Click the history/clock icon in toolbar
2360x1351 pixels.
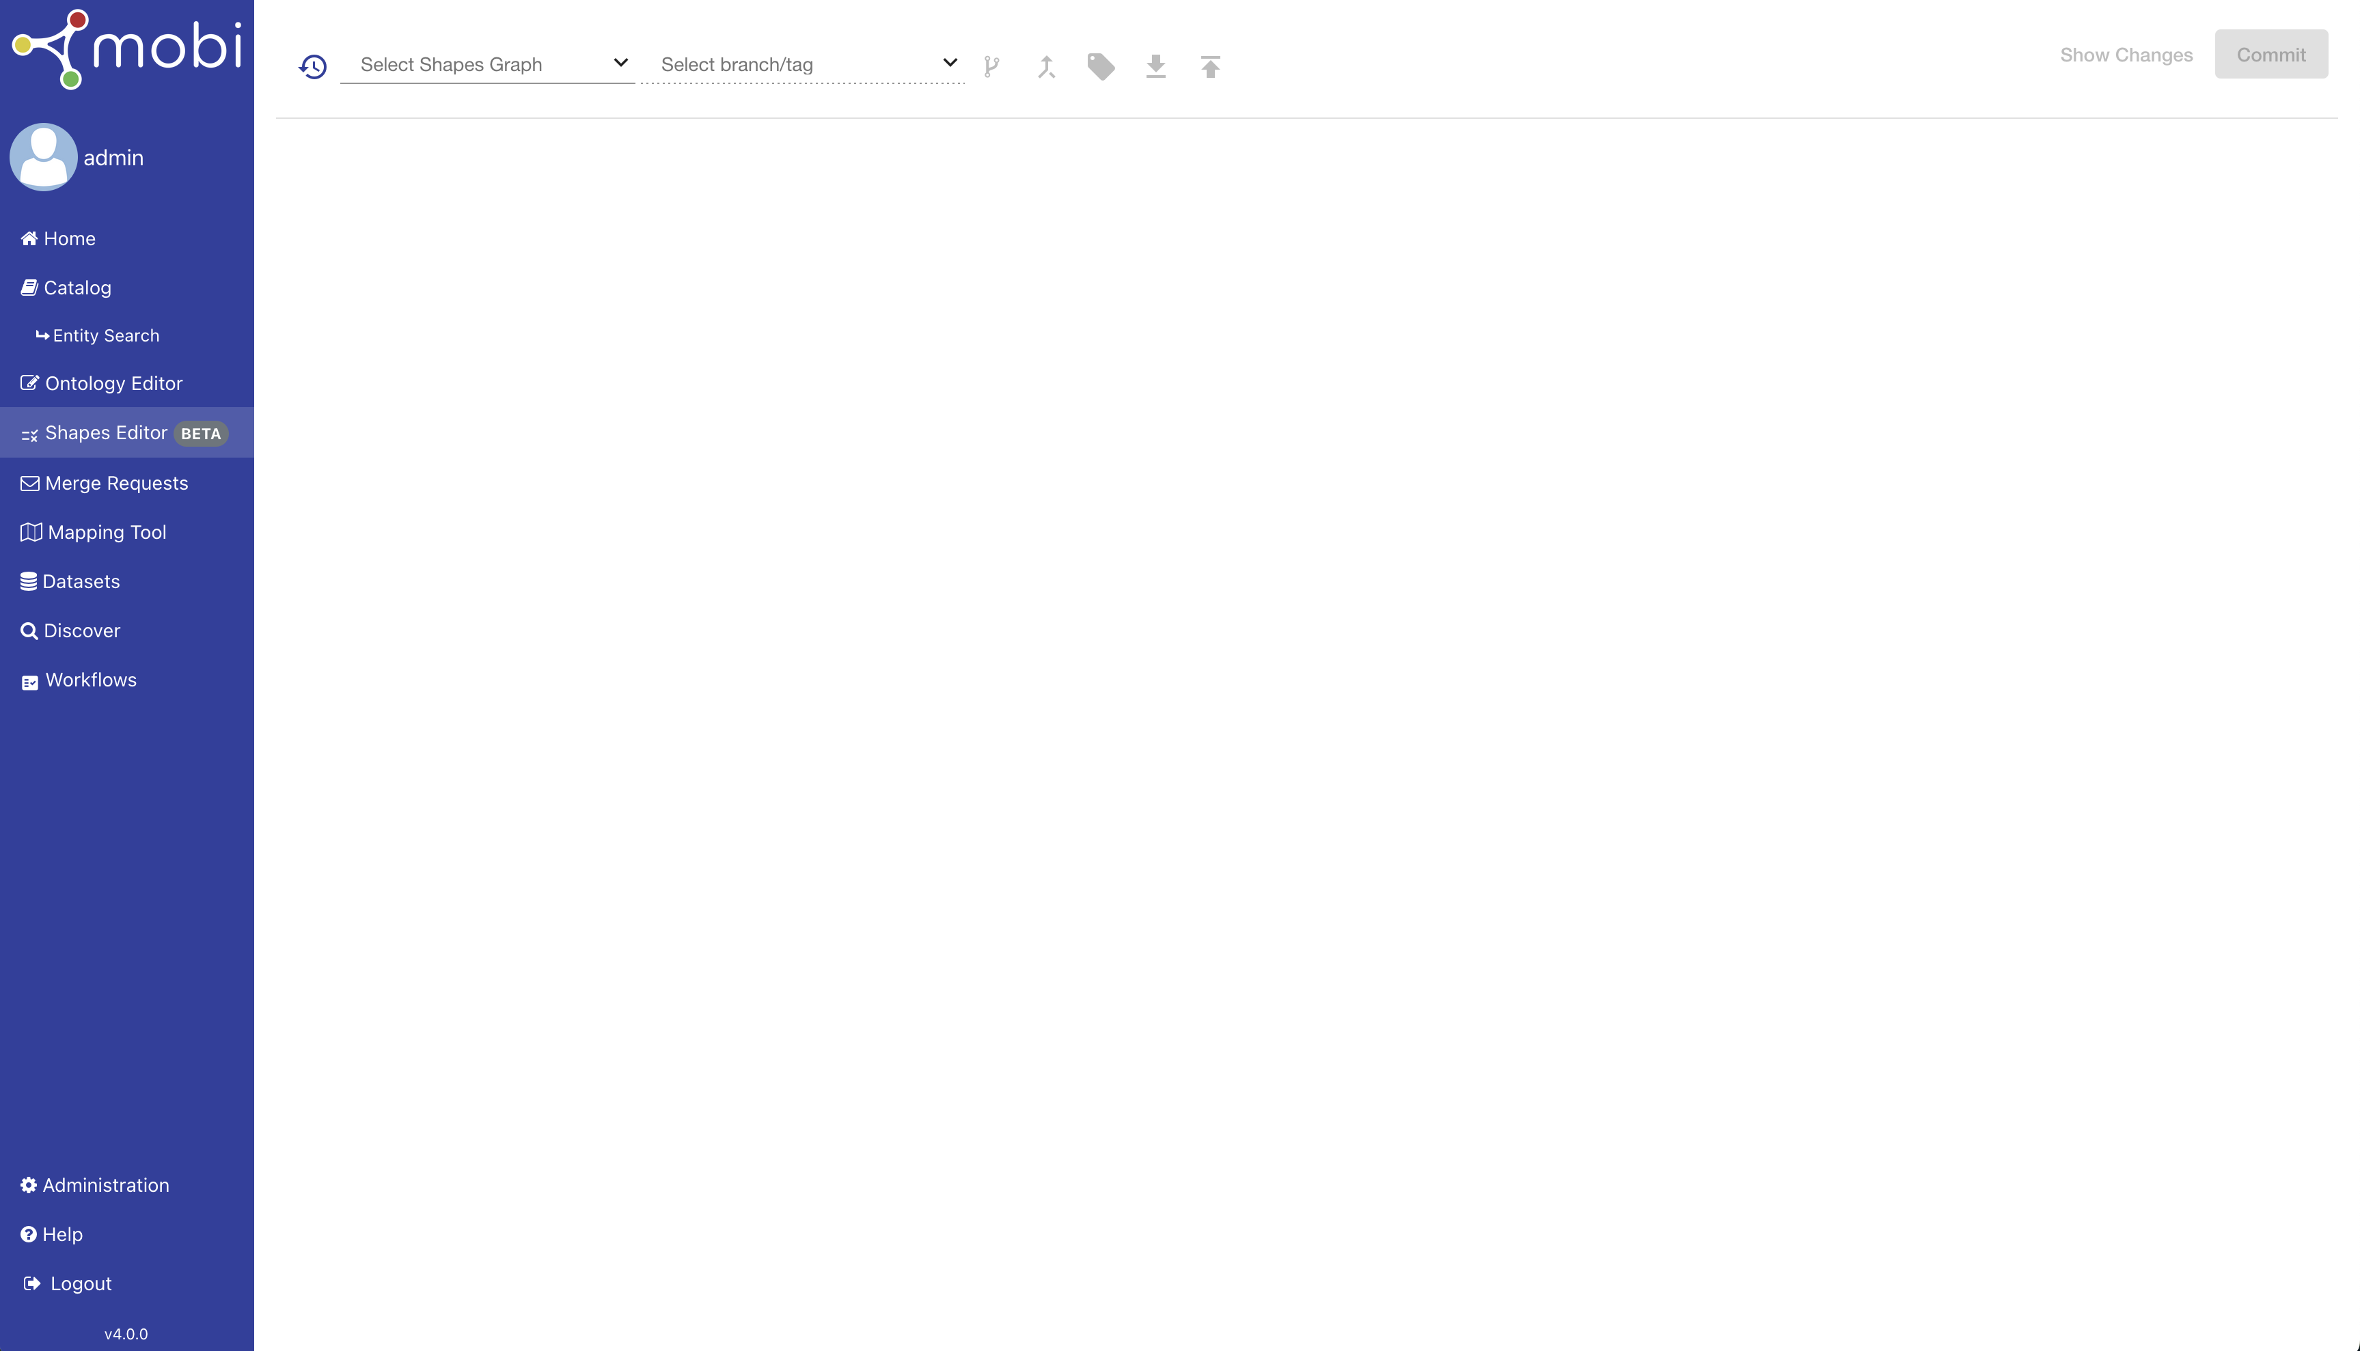(x=313, y=66)
